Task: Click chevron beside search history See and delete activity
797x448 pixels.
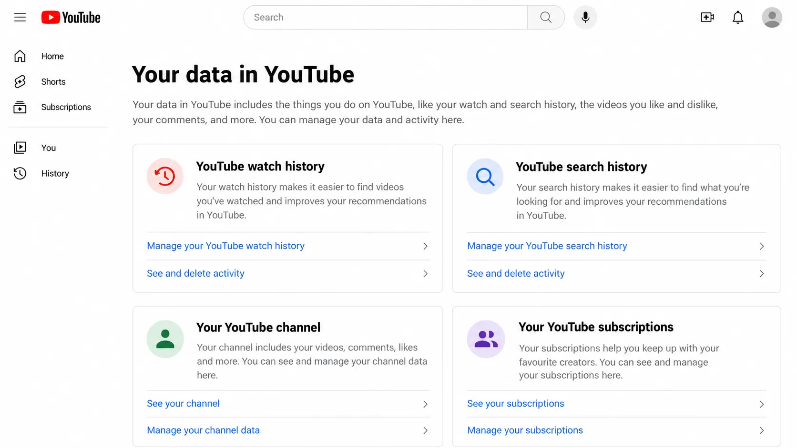Action: (762, 274)
